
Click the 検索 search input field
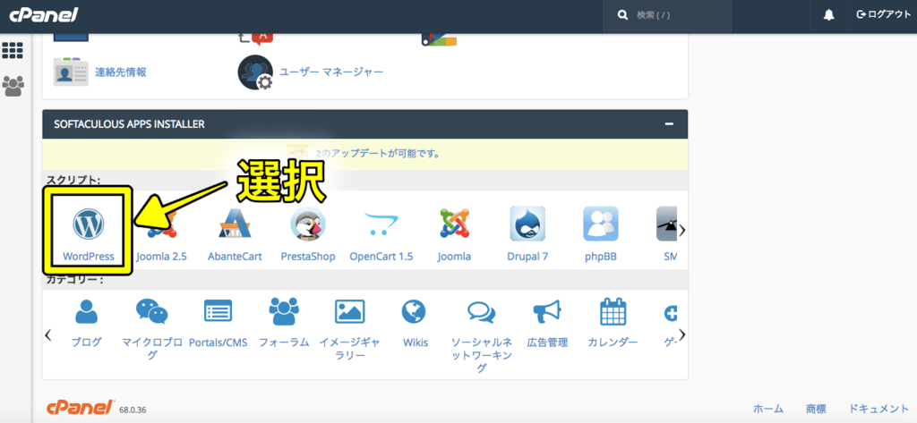click(666, 16)
